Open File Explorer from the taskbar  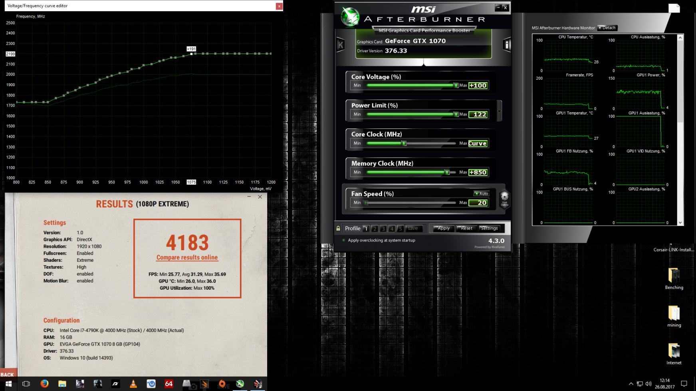pyautogui.click(x=62, y=384)
